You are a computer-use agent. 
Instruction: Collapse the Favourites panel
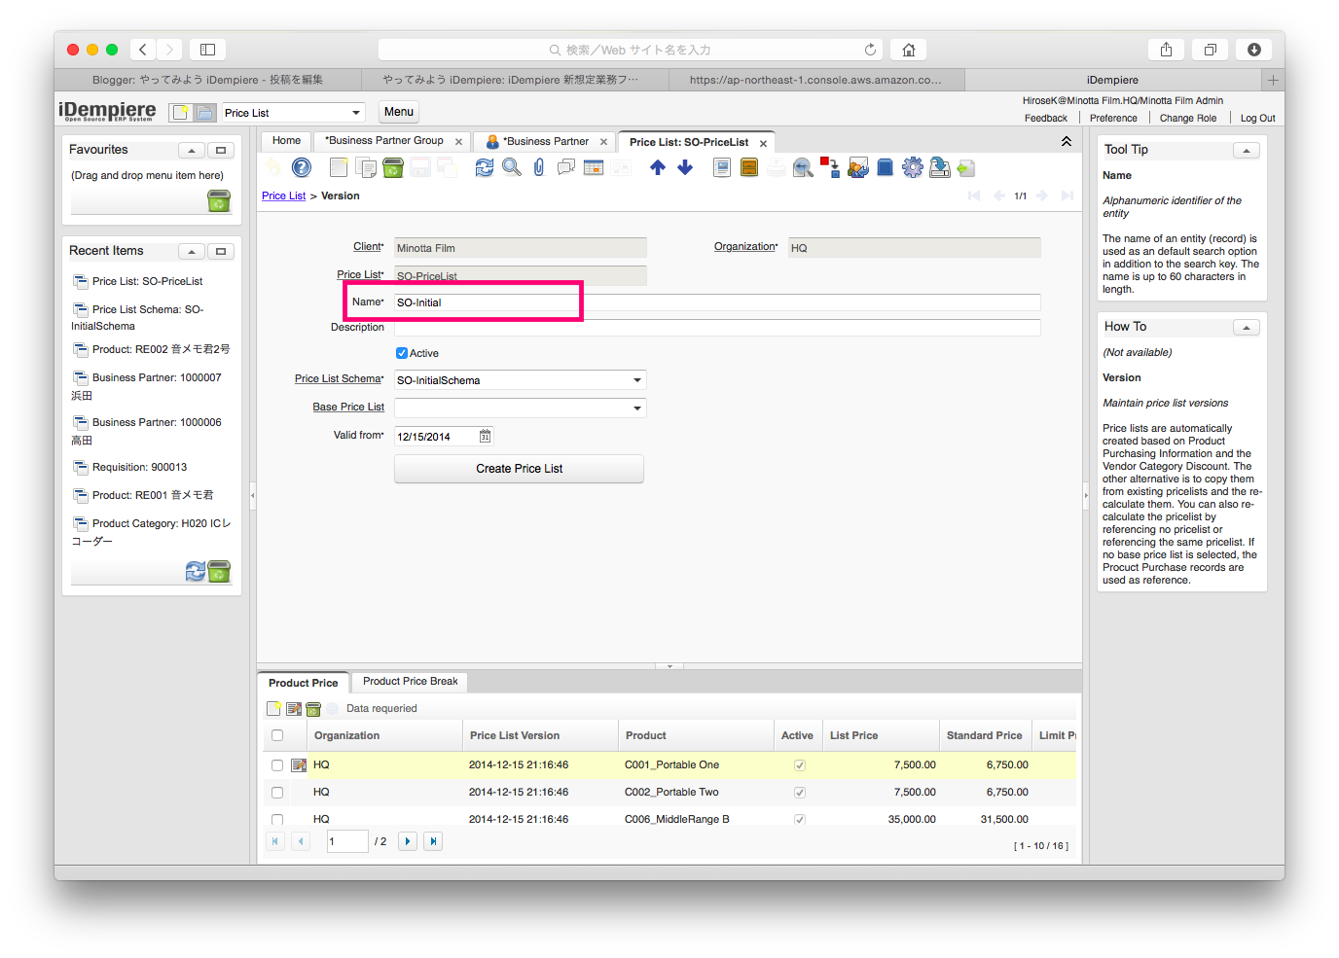[x=192, y=151]
